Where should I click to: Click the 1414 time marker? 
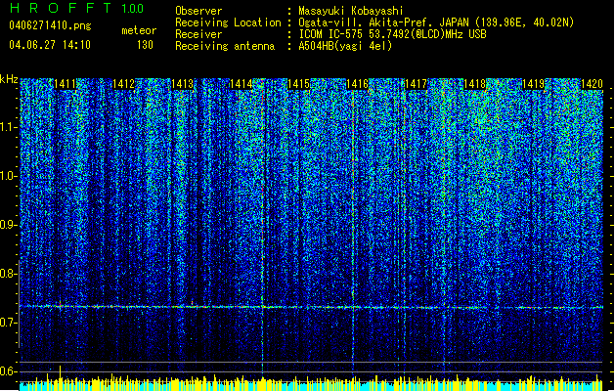(x=241, y=84)
